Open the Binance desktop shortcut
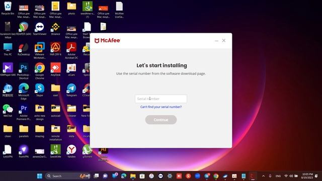The image size is (322, 181). (55, 29)
